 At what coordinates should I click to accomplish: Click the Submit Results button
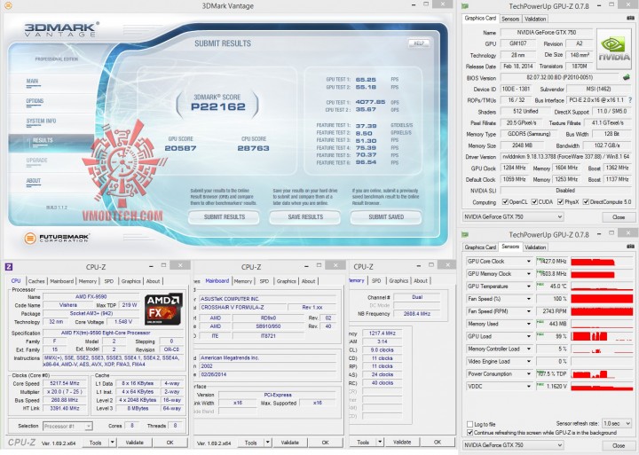coord(224,217)
